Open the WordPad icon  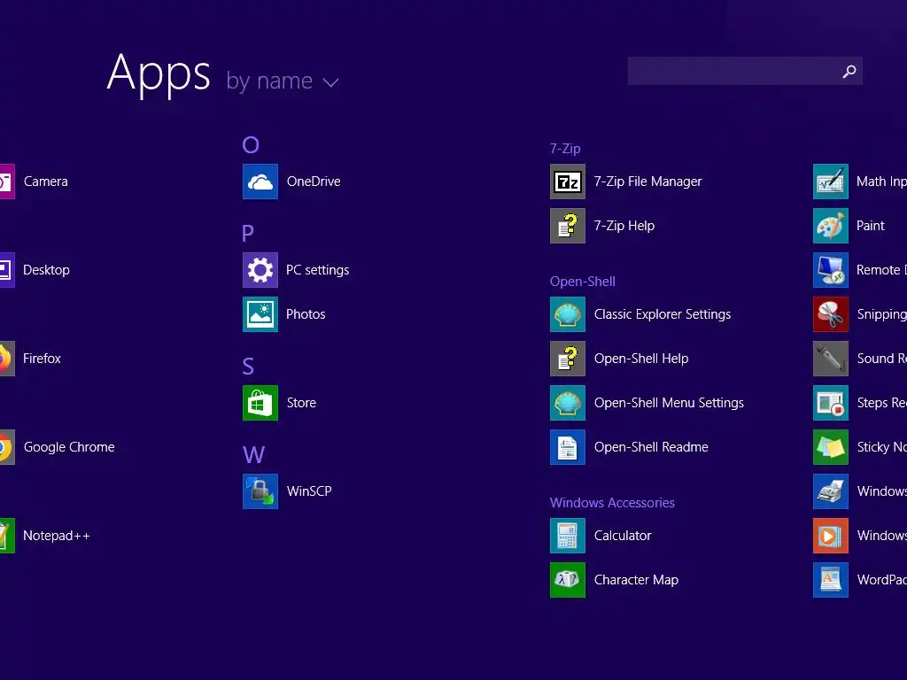[831, 579]
